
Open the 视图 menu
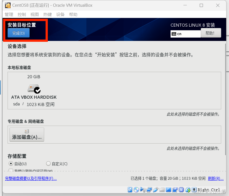[x=35, y=14]
